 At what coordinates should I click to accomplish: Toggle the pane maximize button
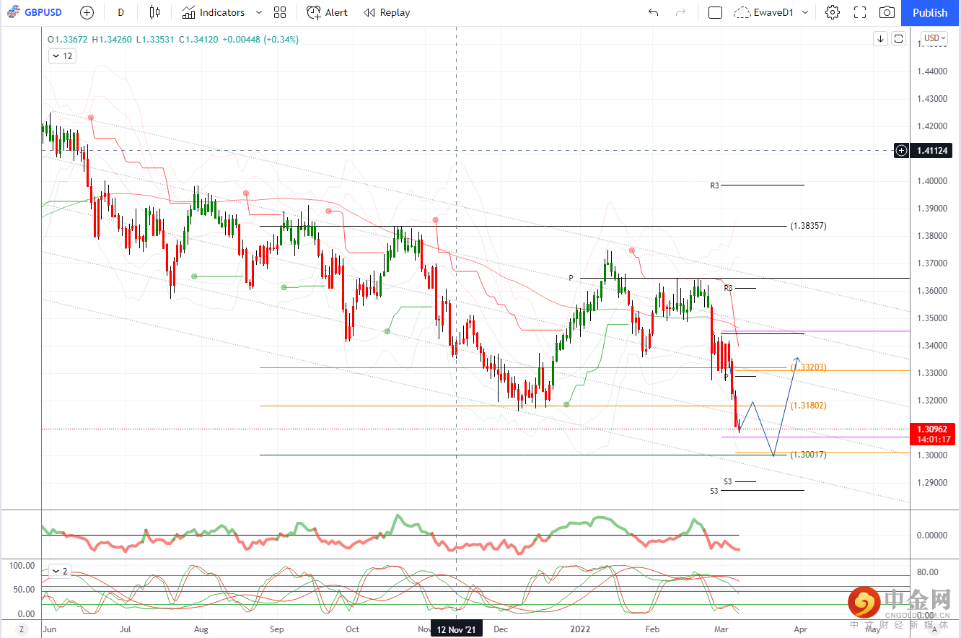898,39
